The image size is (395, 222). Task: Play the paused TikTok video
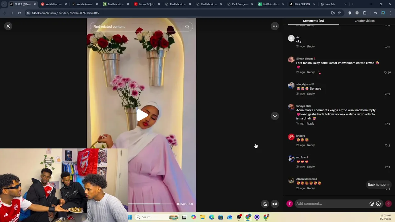[142, 115]
